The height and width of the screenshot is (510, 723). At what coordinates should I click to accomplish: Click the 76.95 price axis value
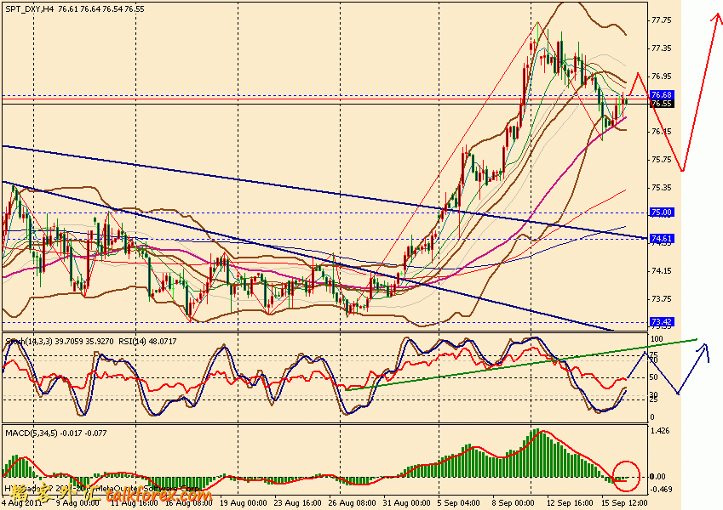(x=662, y=76)
